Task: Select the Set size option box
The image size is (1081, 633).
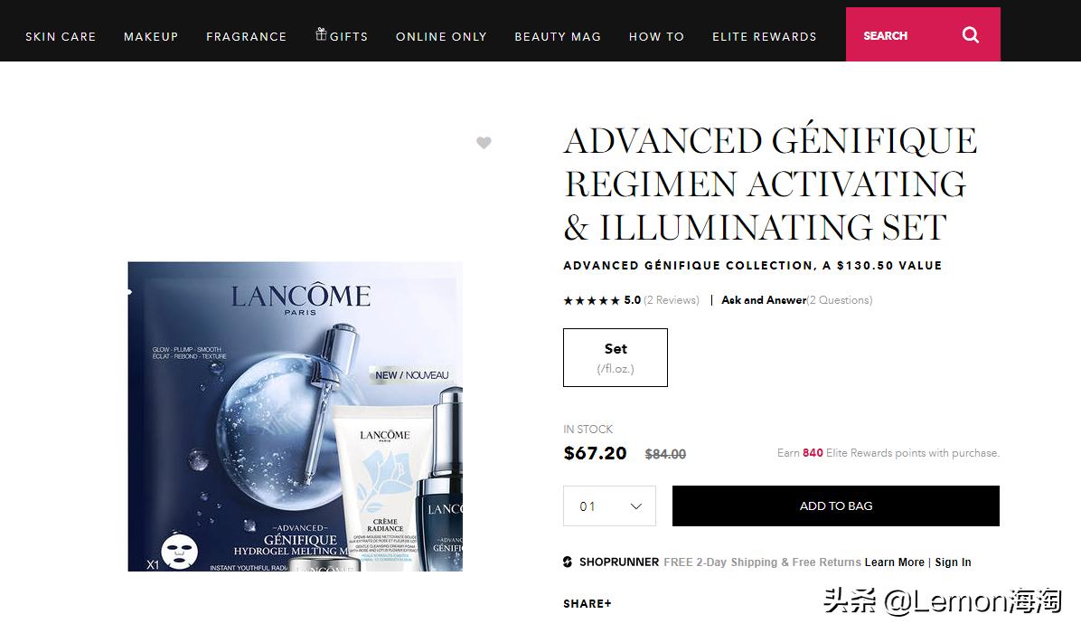Action: pyautogui.click(x=615, y=357)
